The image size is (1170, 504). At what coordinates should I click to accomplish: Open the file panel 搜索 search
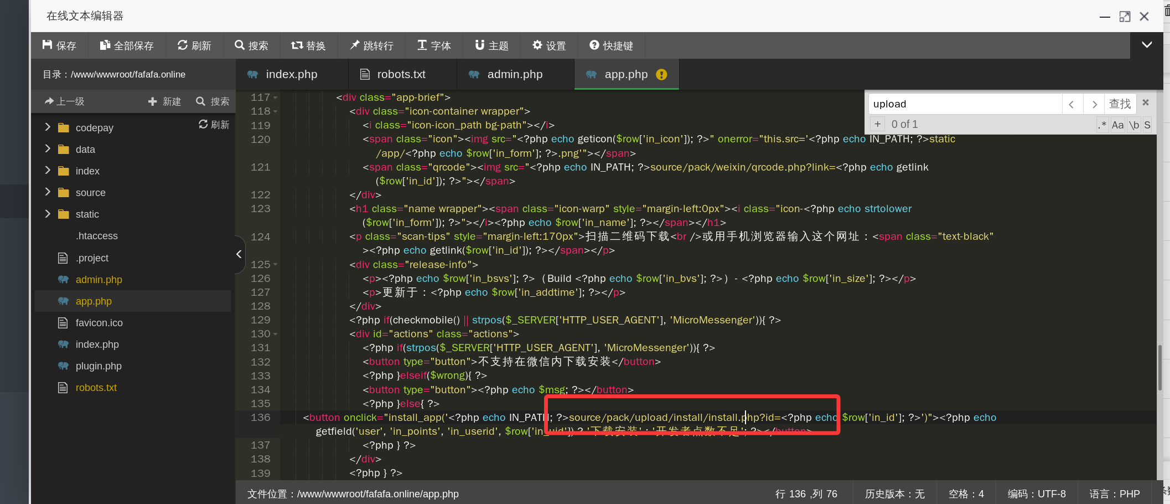click(x=213, y=101)
